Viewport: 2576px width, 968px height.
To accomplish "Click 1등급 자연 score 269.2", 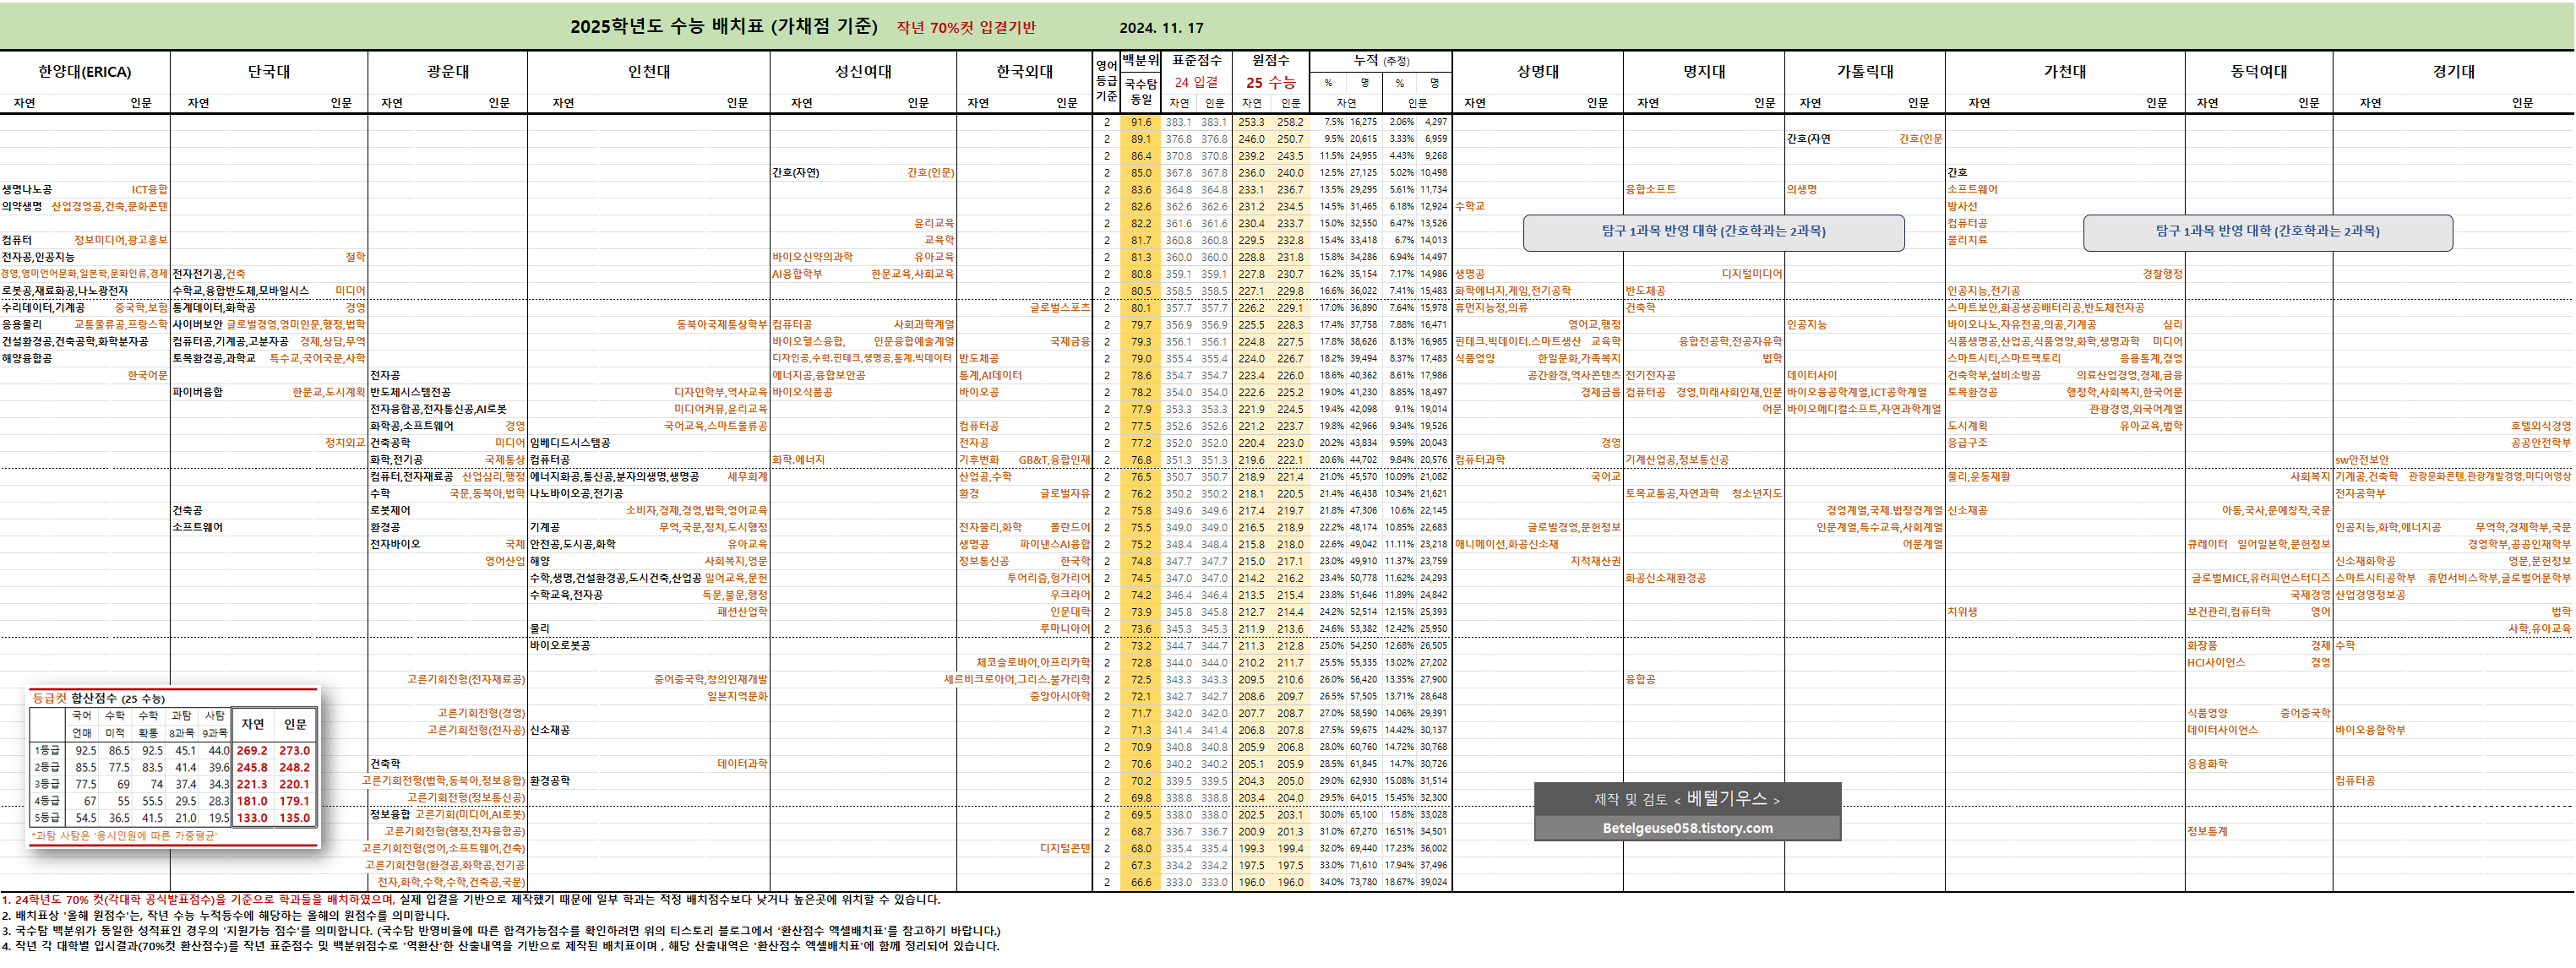I will [x=252, y=750].
